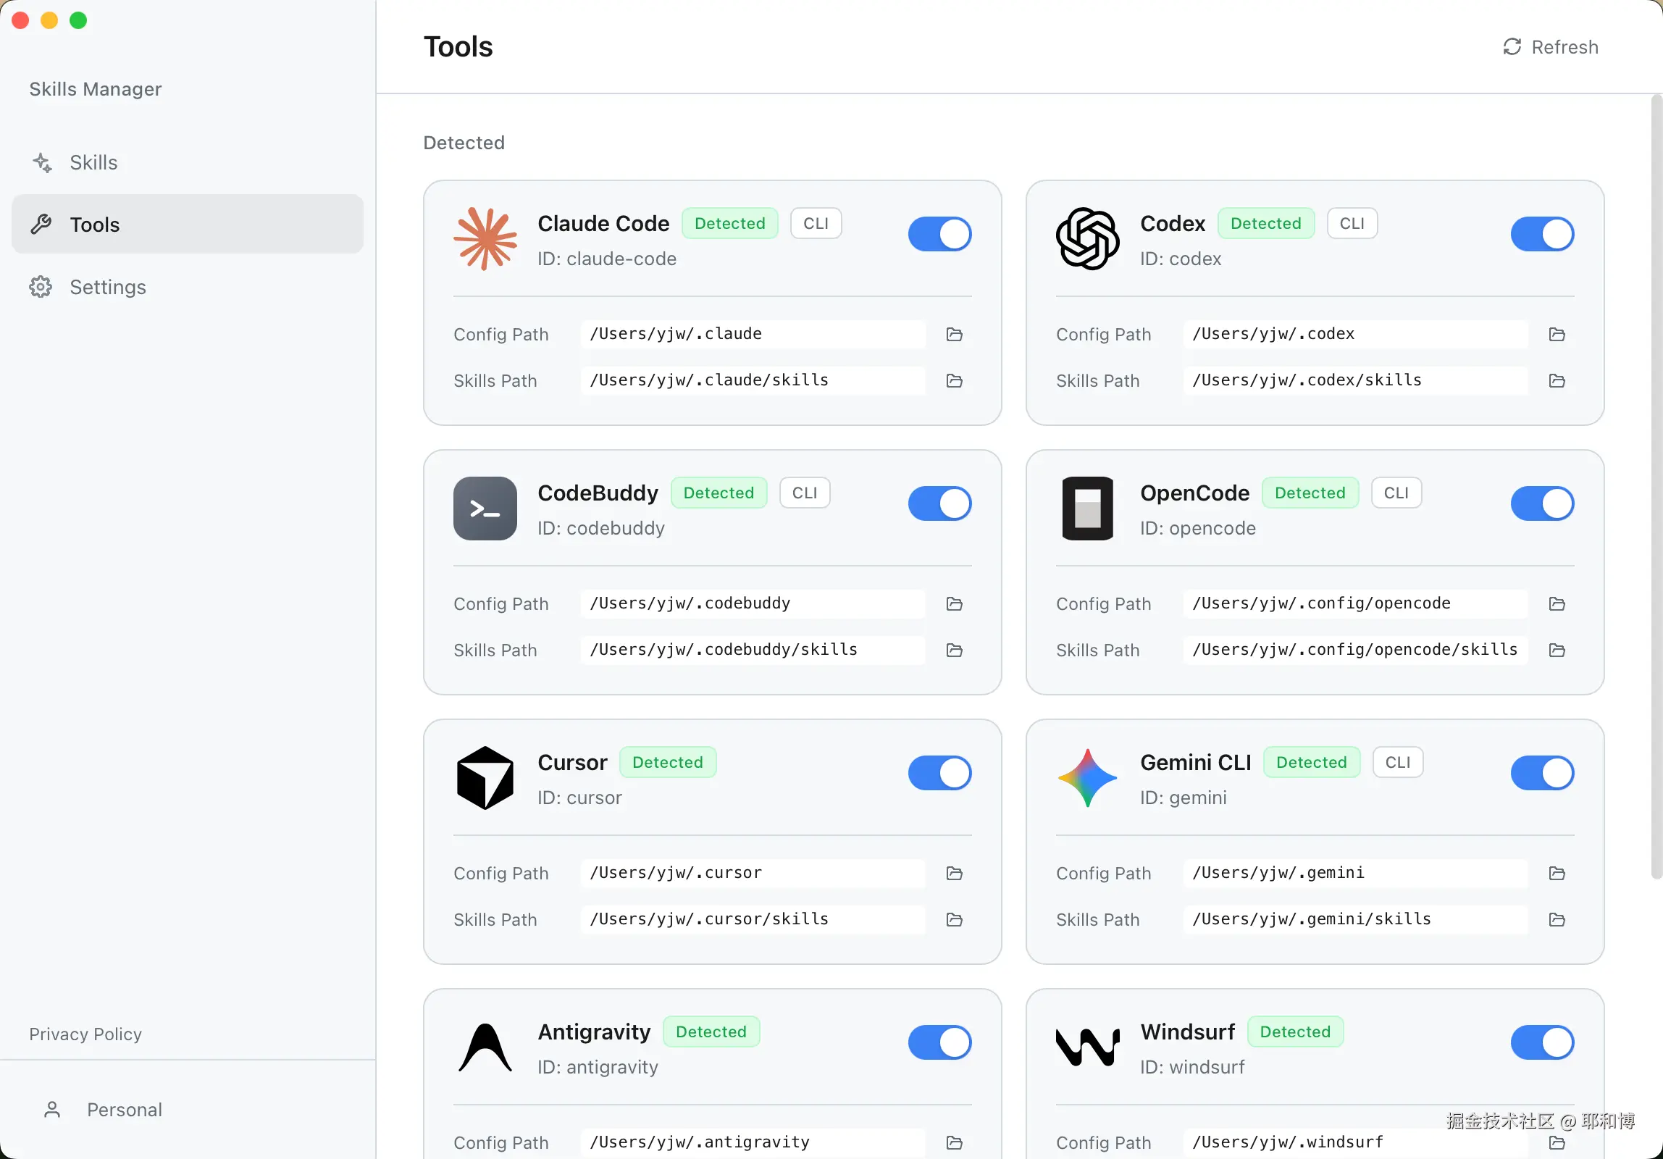Screen dimensions: 1663x1159
Task: Click the Codex config path field
Action: [x=1354, y=335]
